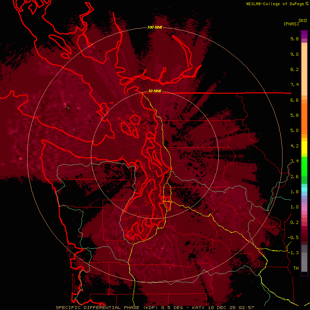310x310 pixels.
Task: Click the TH label on the scale
Action: [296, 268]
